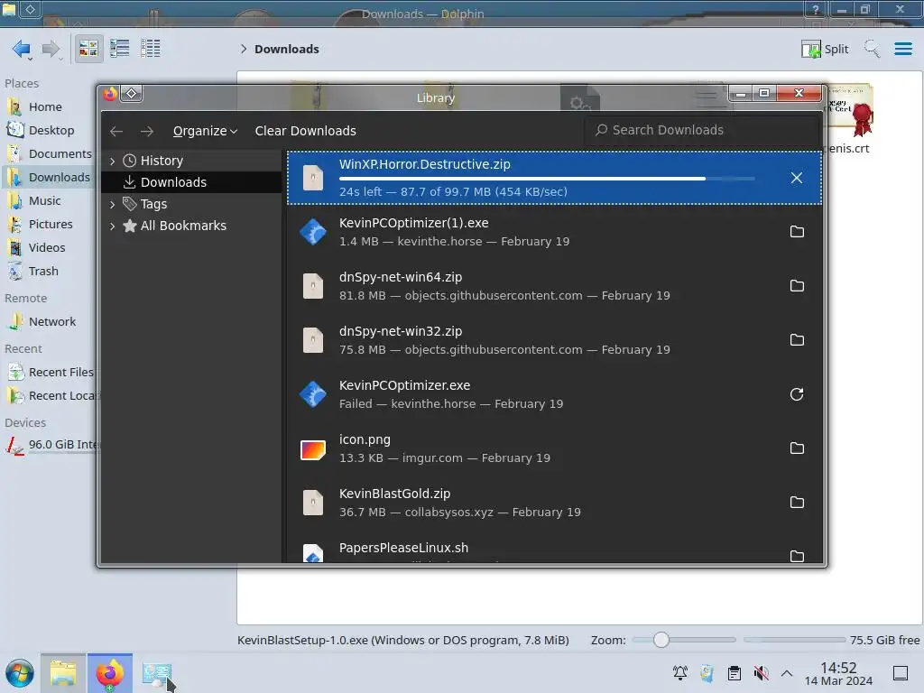Open Dolphin search tool
The height and width of the screenshot is (693, 924).
[872, 49]
